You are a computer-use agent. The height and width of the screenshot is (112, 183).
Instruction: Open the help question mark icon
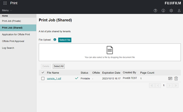155,11
